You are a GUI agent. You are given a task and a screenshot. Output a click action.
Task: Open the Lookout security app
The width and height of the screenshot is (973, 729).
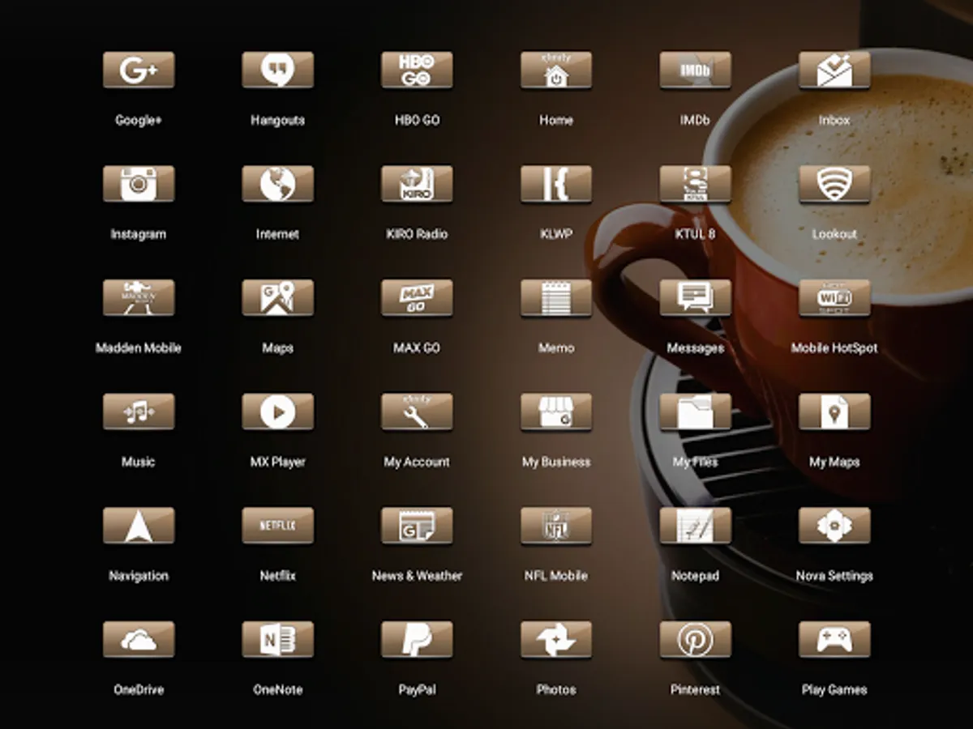[834, 185]
